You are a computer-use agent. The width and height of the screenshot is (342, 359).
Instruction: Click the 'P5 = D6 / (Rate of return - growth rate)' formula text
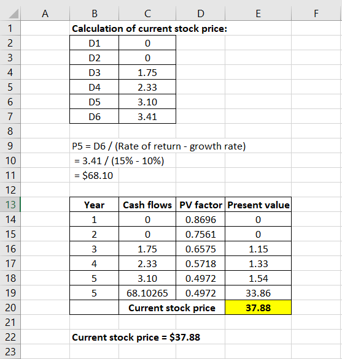[158, 146]
